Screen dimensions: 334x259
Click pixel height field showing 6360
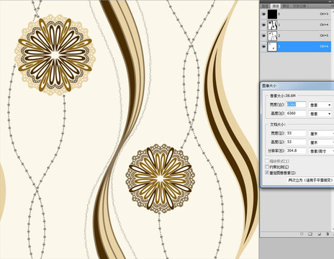click(x=296, y=113)
